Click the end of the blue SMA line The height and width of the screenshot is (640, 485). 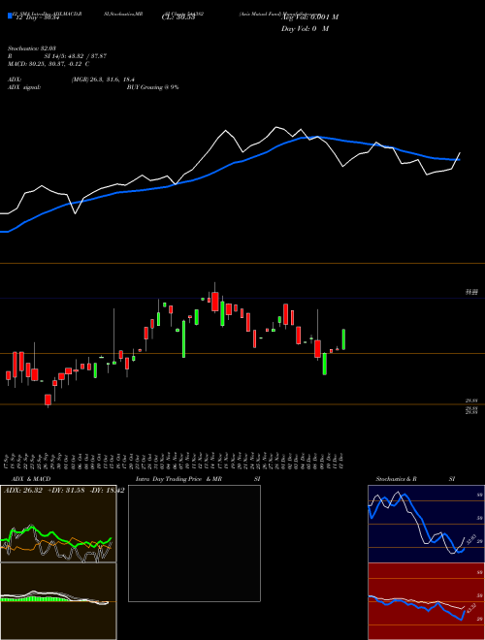pyautogui.click(x=459, y=160)
